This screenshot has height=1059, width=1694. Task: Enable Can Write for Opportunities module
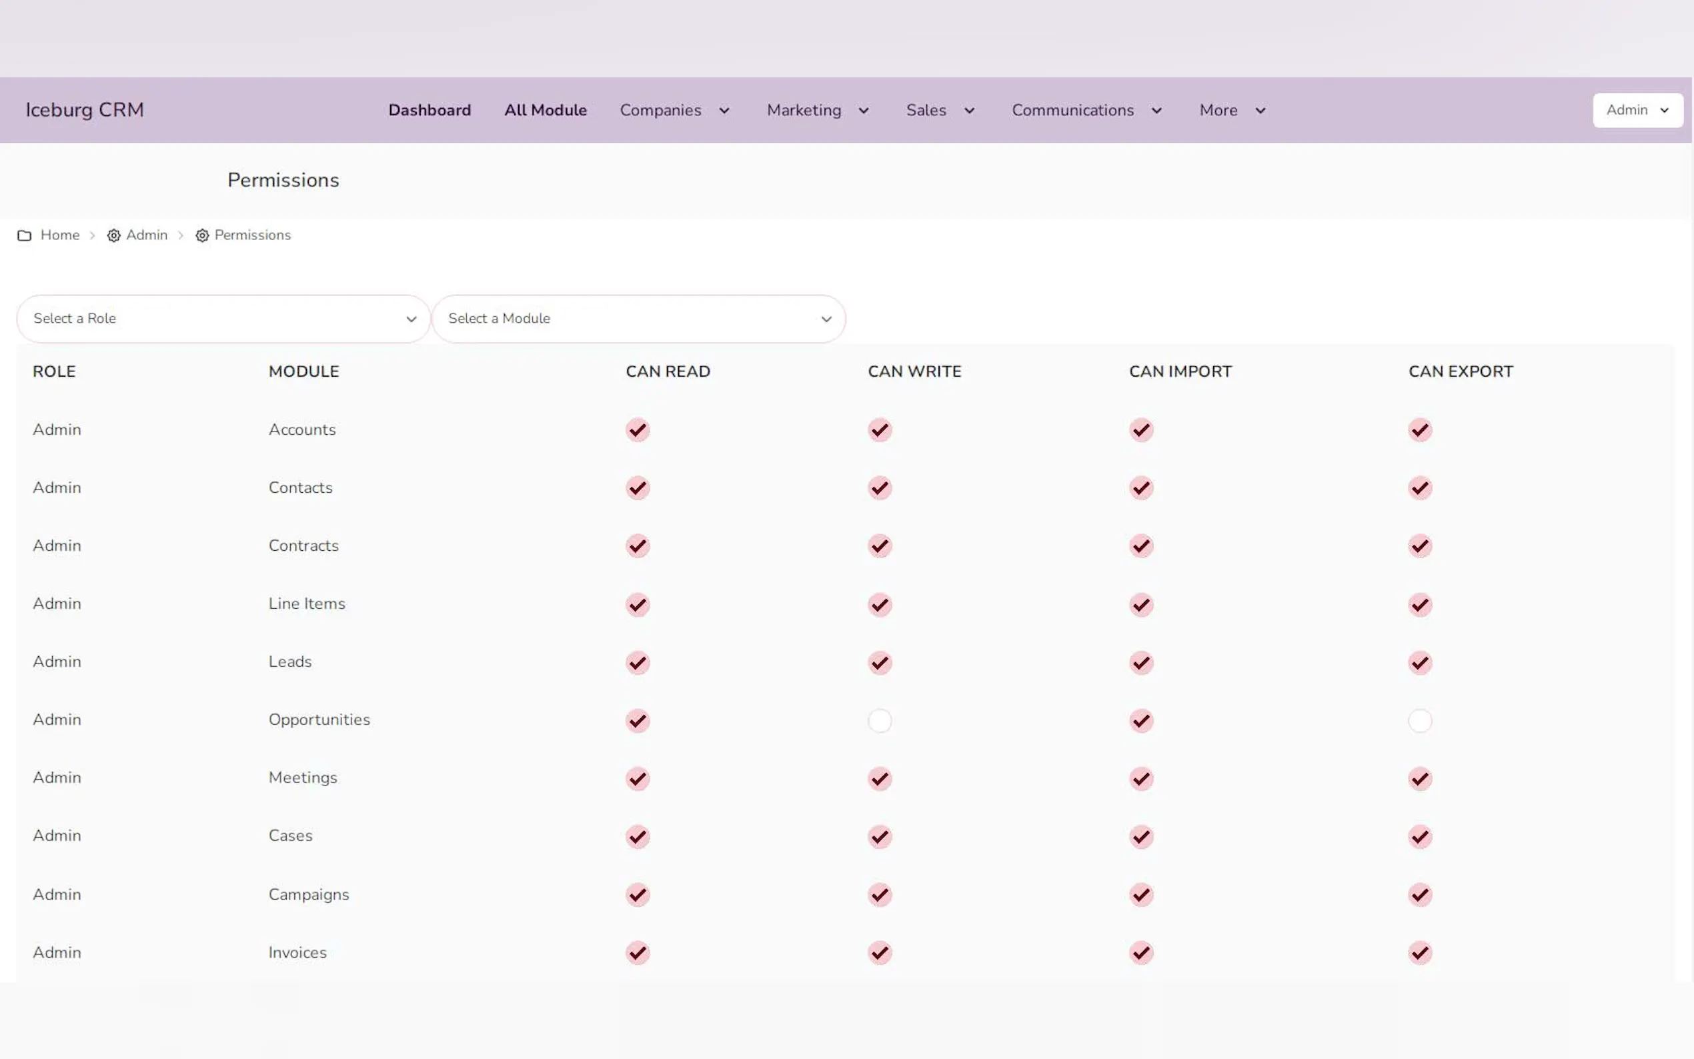coord(880,721)
